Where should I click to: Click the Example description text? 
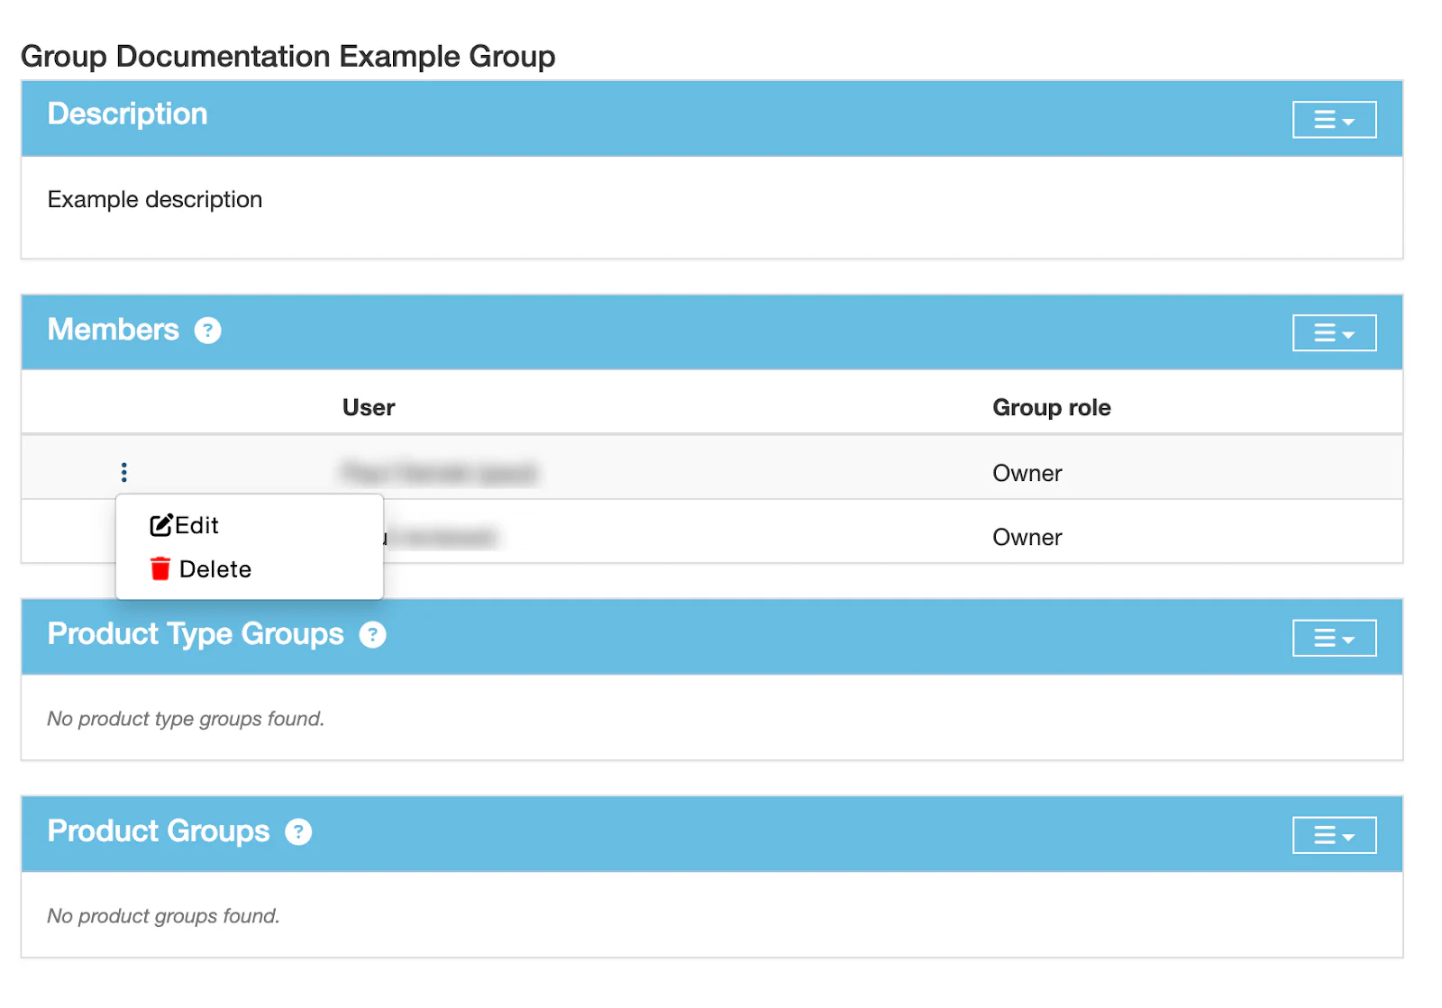coord(155,200)
